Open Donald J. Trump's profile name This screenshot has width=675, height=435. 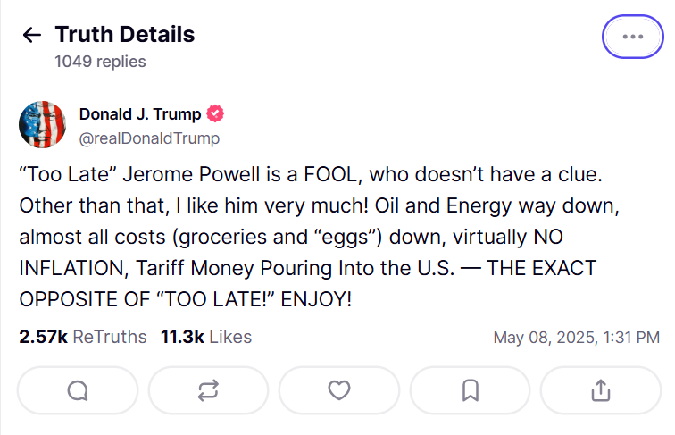point(139,114)
